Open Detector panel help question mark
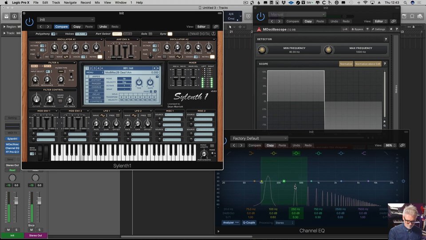This screenshot has width=426, height=240. pos(386,39)
